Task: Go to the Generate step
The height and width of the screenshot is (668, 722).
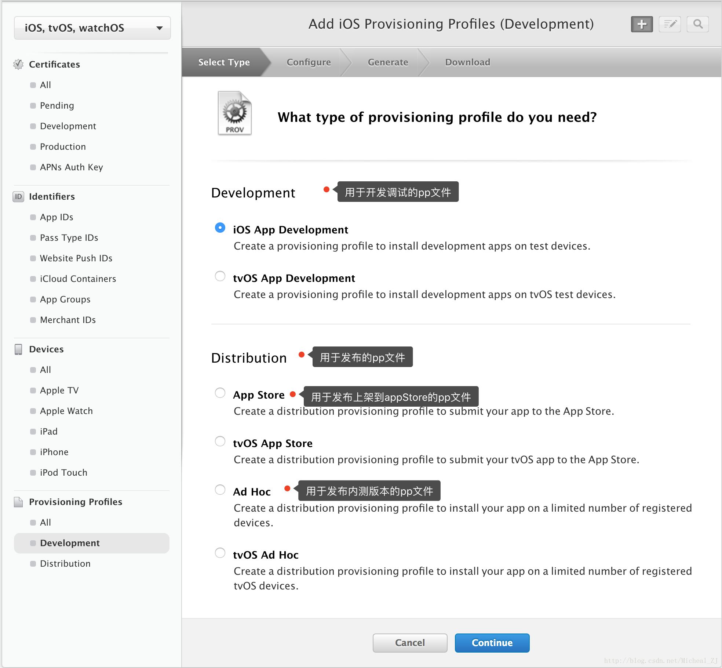Action: 388,62
